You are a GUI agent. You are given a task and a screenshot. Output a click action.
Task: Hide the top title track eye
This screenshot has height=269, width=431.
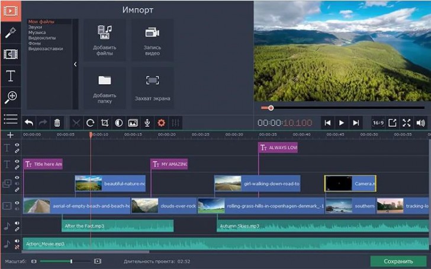pyautogui.click(x=17, y=145)
